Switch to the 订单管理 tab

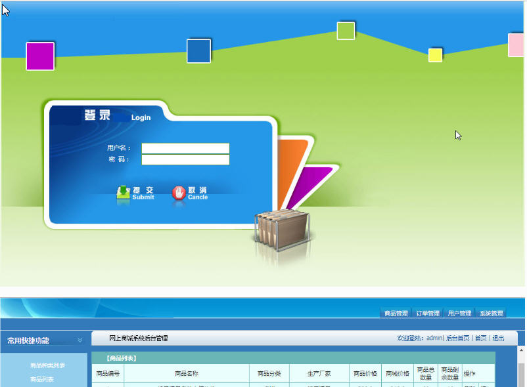[428, 314]
